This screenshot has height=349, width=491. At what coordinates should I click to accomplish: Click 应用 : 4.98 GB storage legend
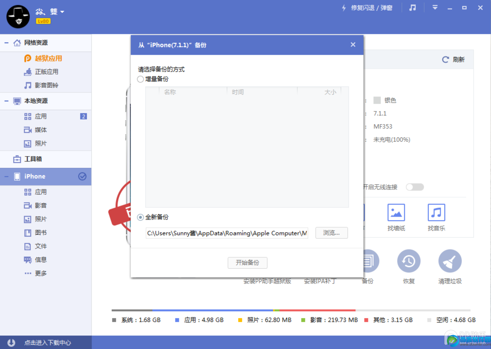point(199,320)
